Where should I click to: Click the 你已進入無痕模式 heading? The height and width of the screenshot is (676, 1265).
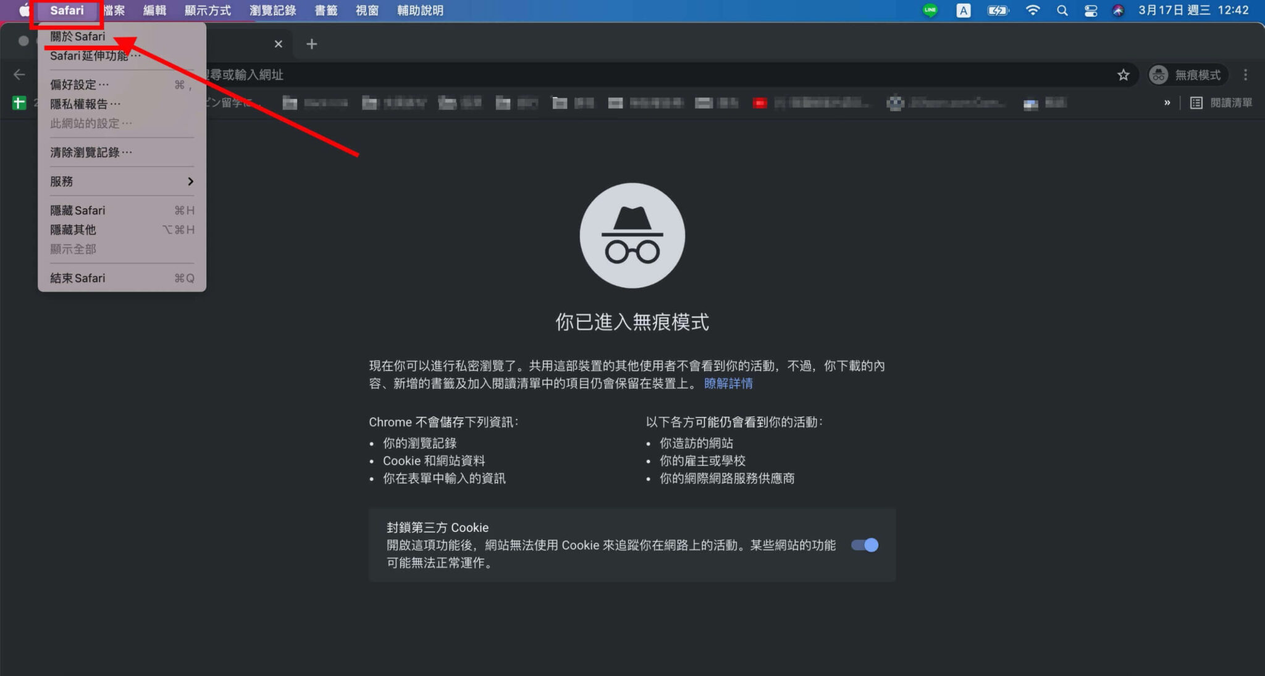click(x=632, y=322)
